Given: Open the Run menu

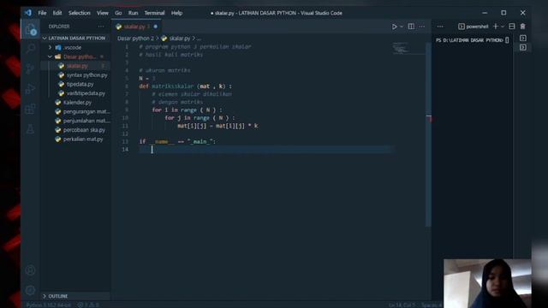Looking at the screenshot, I should 134,13.
